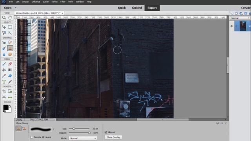Add fill or adjustment layer
The height and width of the screenshot is (141, 251).
pyautogui.click(x=241, y=13)
